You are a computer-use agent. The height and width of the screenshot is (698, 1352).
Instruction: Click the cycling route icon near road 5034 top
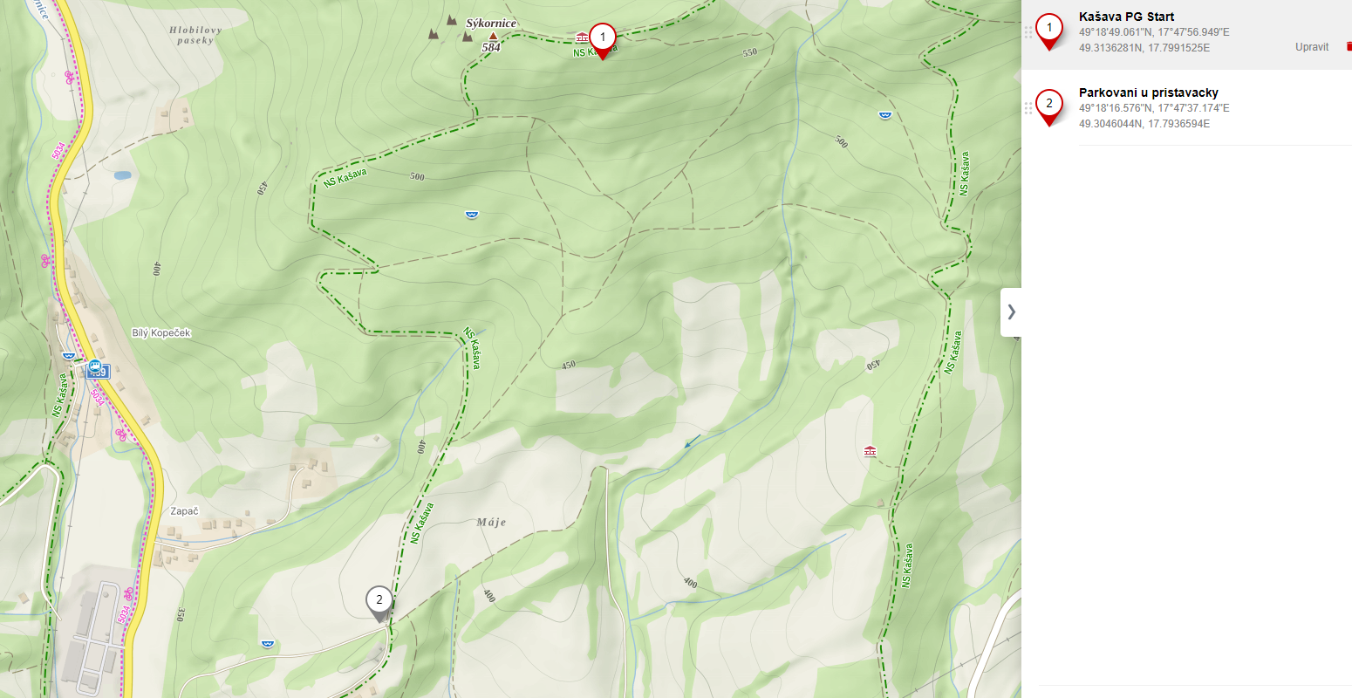tap(70, 77)
